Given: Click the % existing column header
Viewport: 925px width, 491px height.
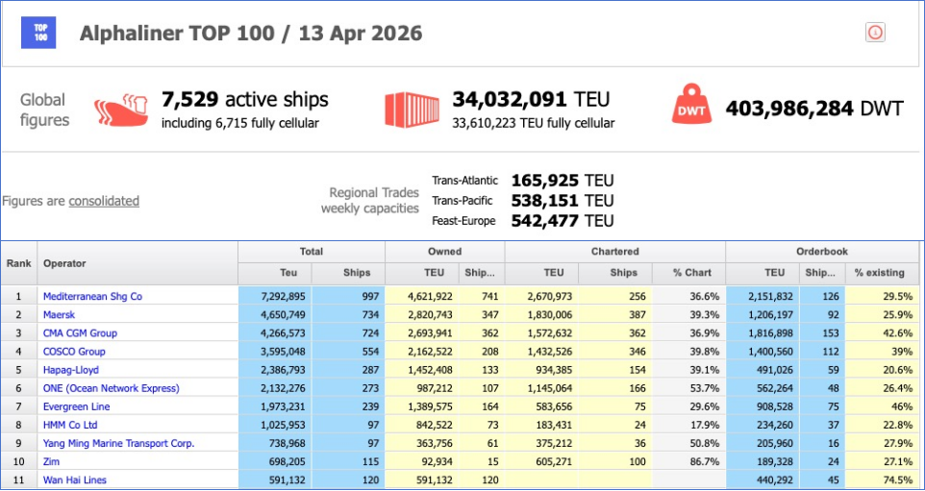Looking at the screenshot, I should (x=879, y=273).
